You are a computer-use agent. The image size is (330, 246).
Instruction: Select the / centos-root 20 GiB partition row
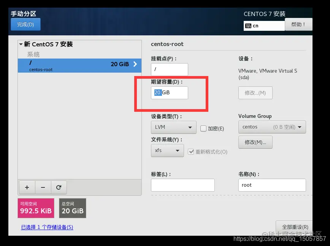[79, 66]
